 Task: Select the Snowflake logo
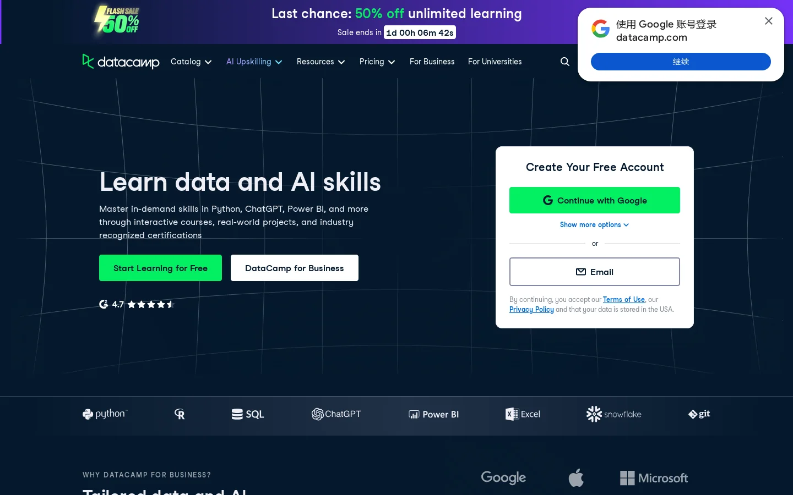coord(614,414)
